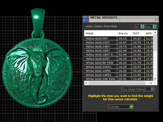Click the 16.00 grams value
Image resolution: width=163 pixels, height=122 pixels.
[123, 71]
